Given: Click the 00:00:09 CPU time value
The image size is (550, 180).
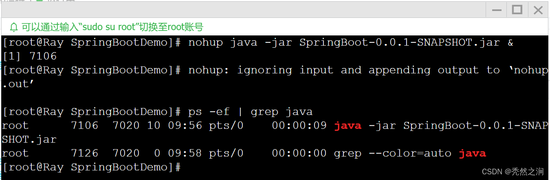Looking at the screenshot, I should point(299,125).
